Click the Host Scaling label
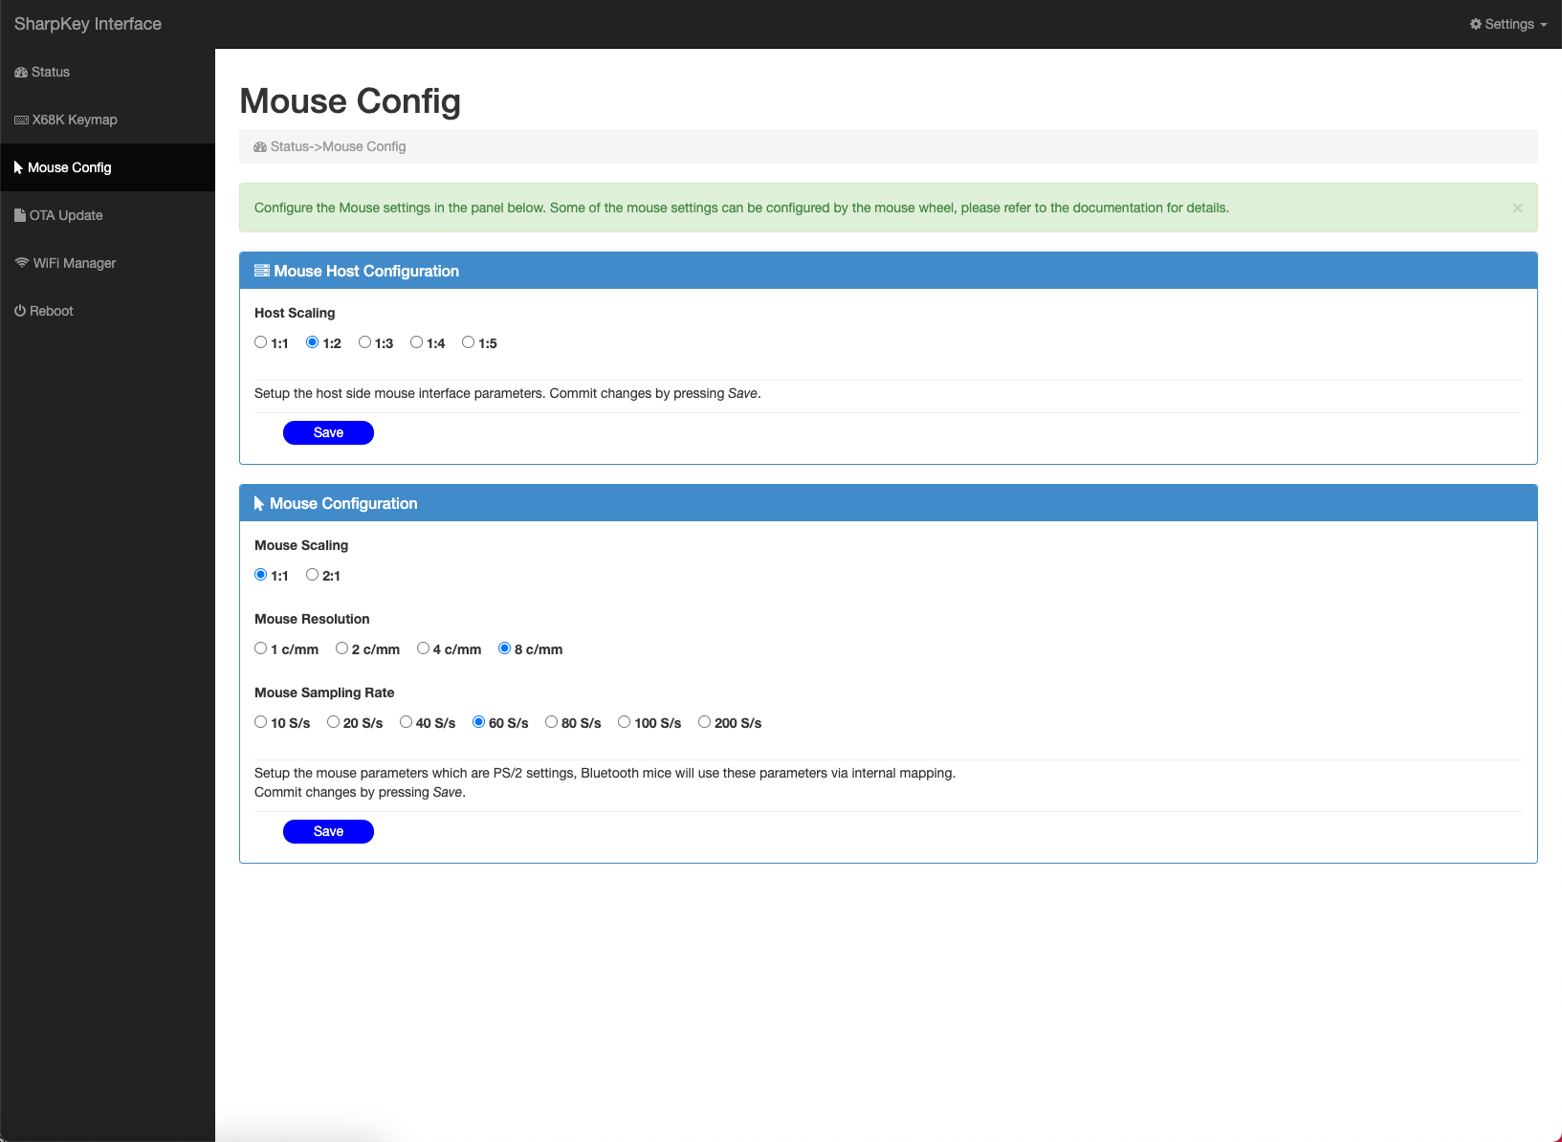The height and width of the screenshot is (1142, 1562). point(295,313)
